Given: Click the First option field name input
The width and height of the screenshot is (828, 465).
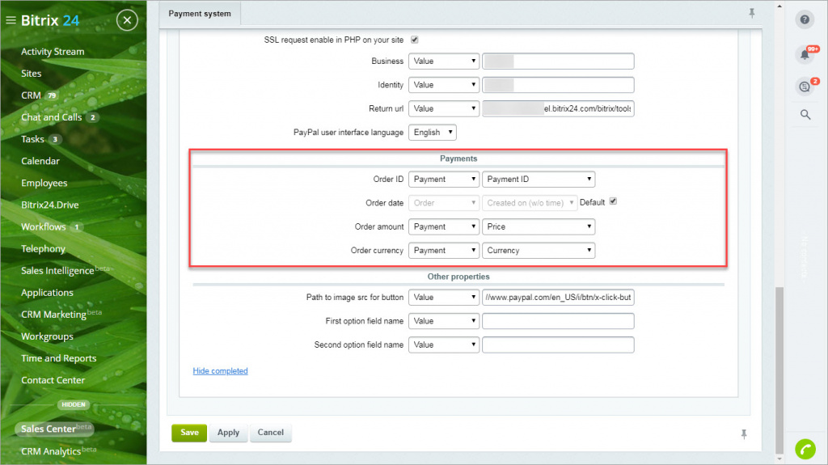Looking at the screenshot, I should (x=558, y=321).
